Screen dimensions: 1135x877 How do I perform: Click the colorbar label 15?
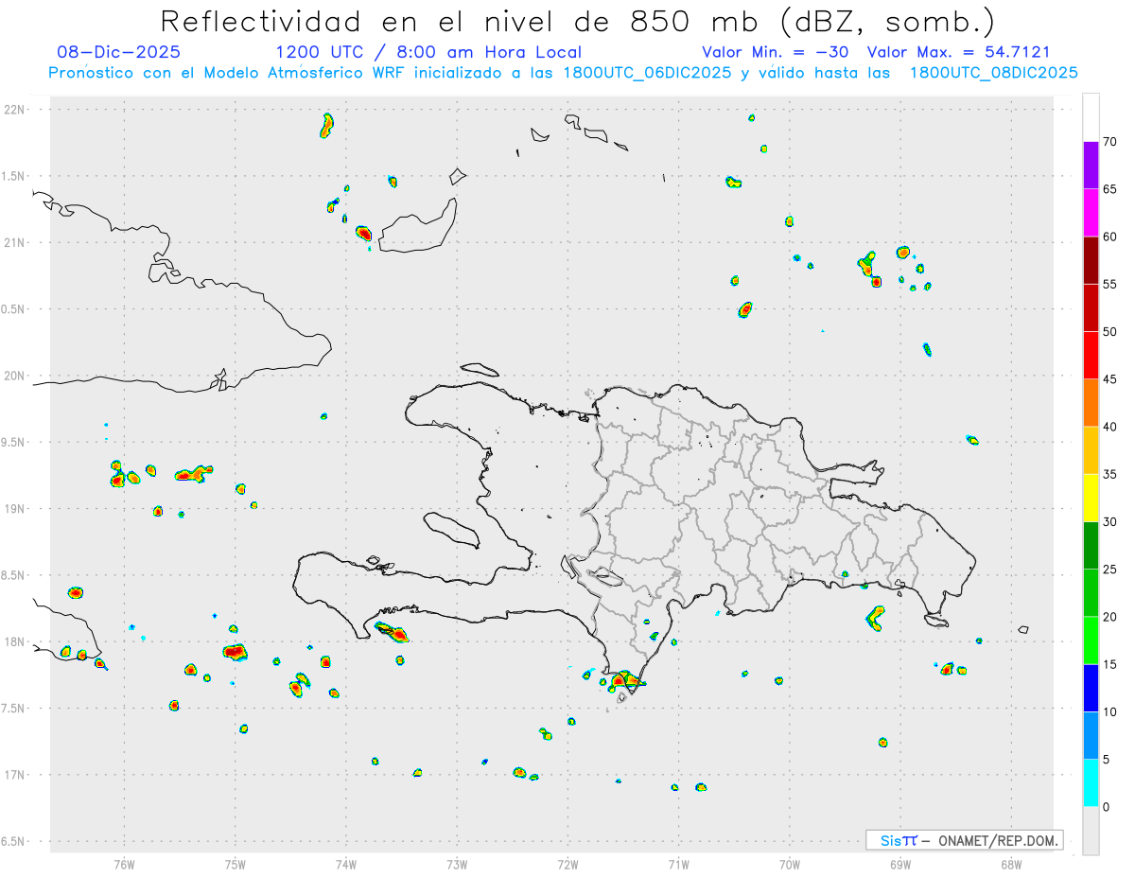tap(1109, 664)
